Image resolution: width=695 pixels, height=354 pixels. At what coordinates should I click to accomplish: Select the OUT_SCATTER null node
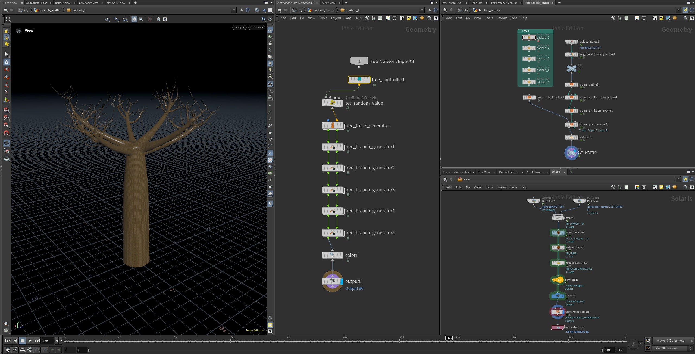tap(571, 153)
